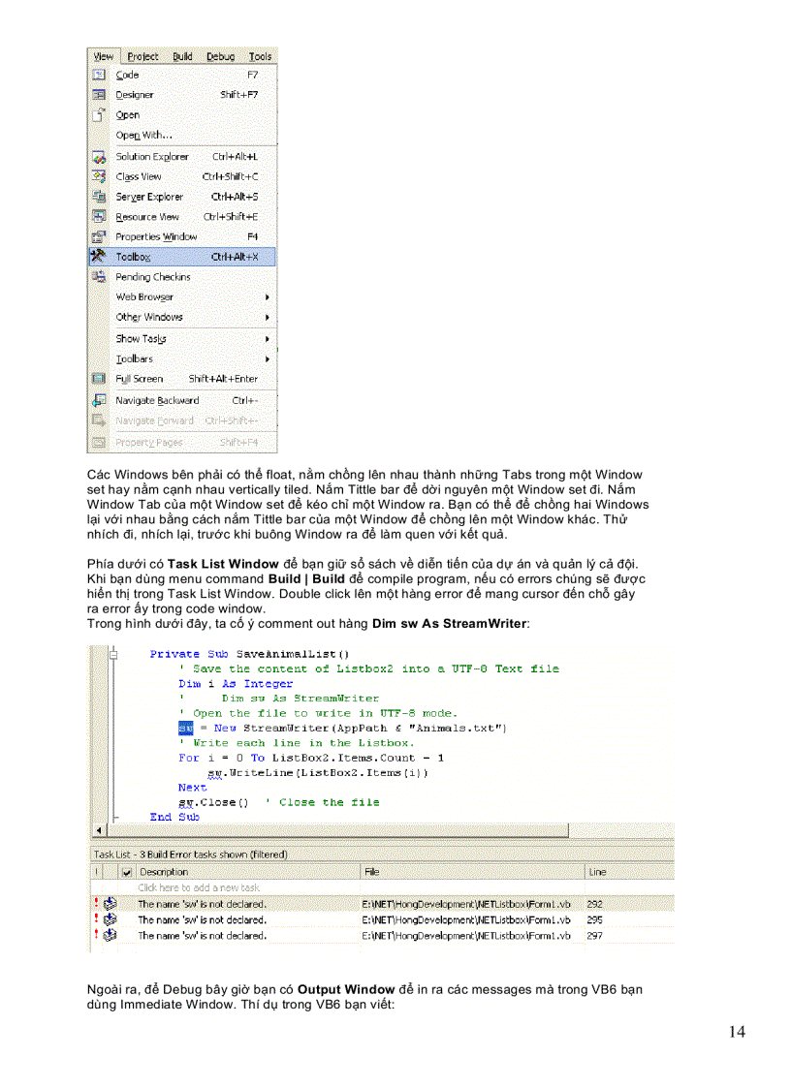Viewport: 791px width, 1088px height.
Task: Click the Class View icon
Action: pos(99,176)
